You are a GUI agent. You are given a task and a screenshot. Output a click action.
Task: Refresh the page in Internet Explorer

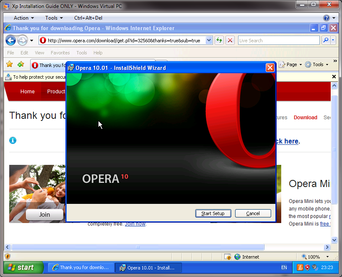point(219,40)
